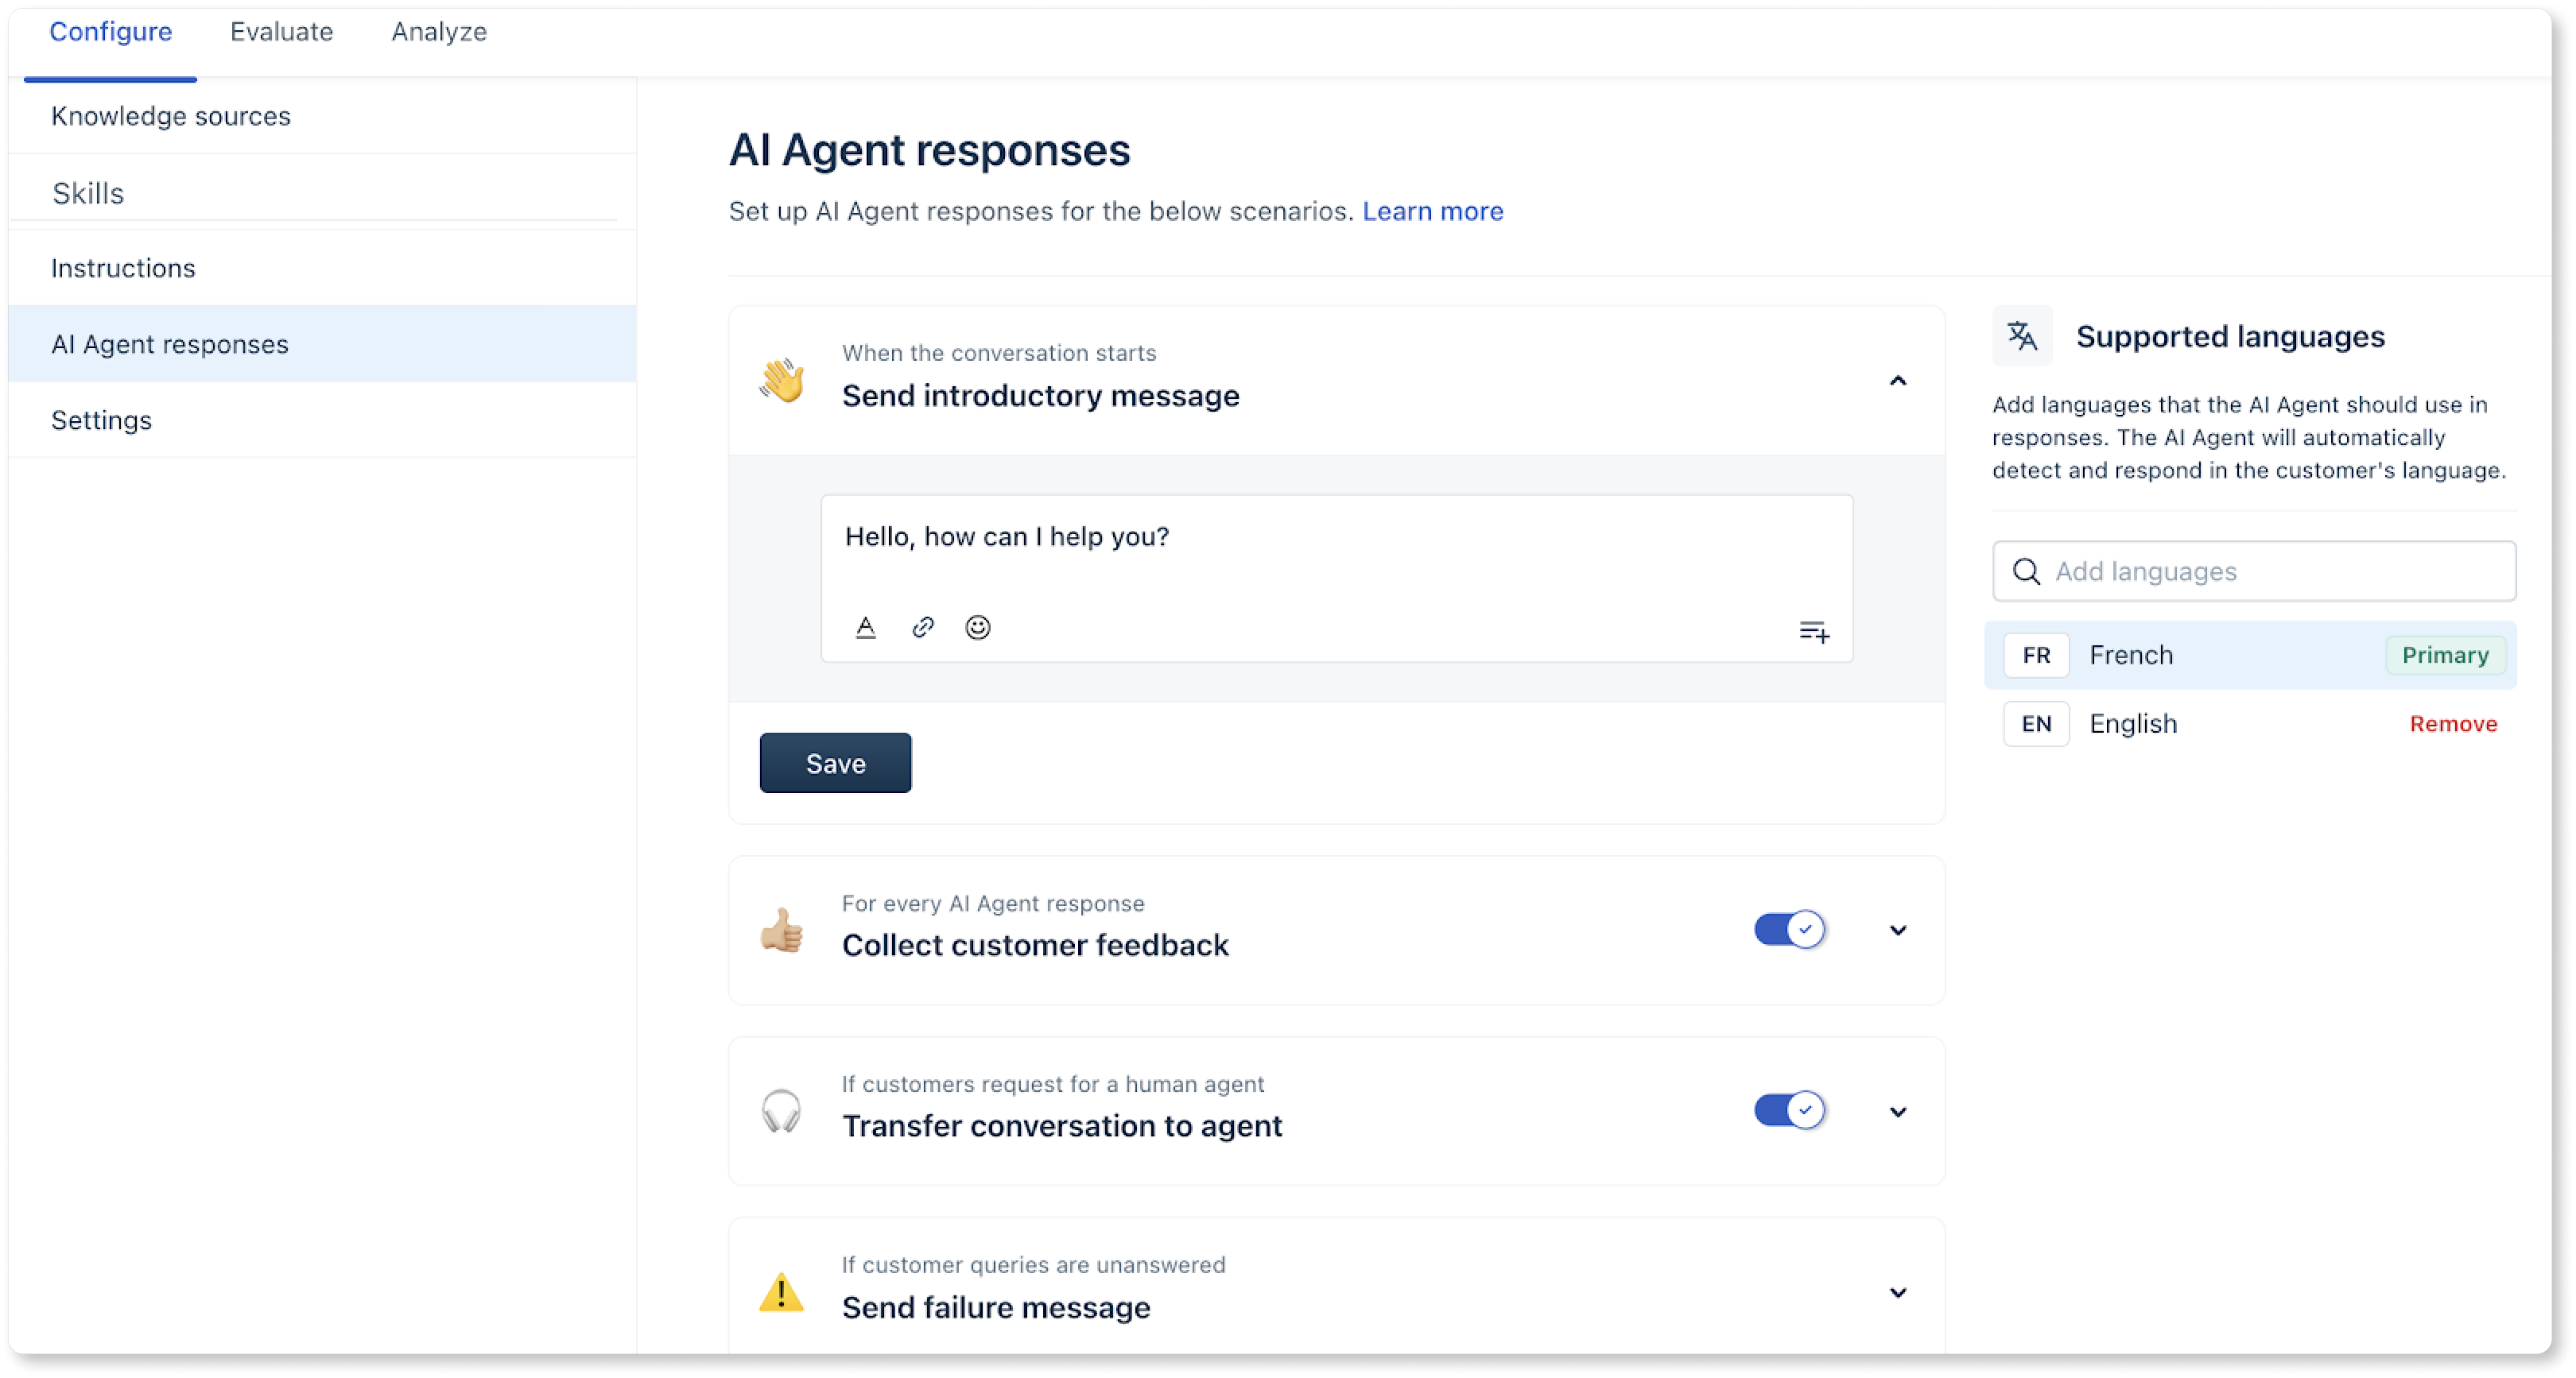Remove the English language
Image resolution: width=2576 pixels, height=1378 pixels.
2452,723
